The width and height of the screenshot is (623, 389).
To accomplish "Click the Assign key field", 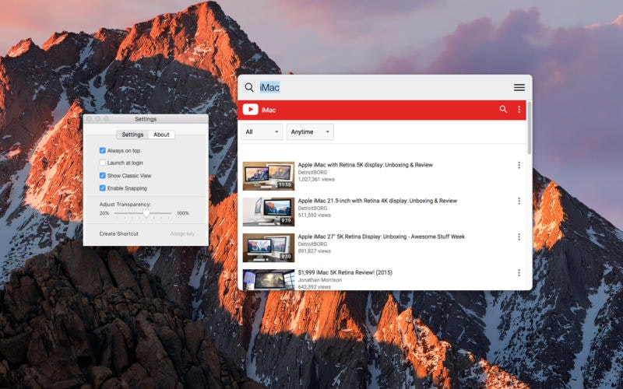I will (182, 234).
